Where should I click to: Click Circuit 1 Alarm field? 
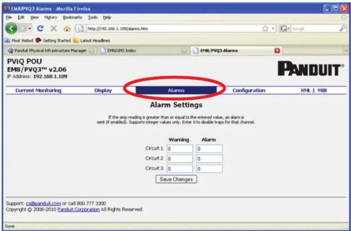tap(210, 149)
